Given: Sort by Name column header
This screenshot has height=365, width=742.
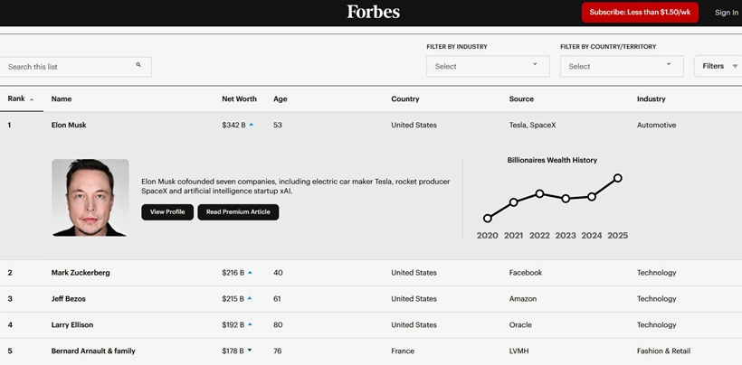Looking at the screenshot, I should coord(62,98).
